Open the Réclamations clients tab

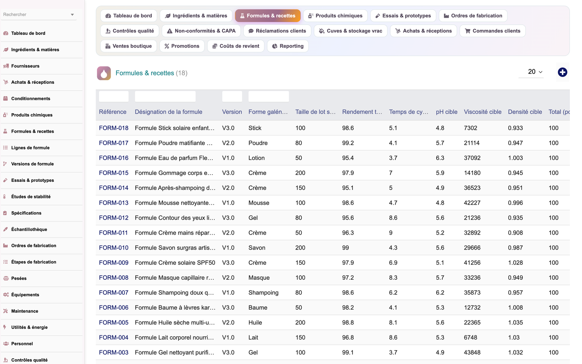(277, 31)
